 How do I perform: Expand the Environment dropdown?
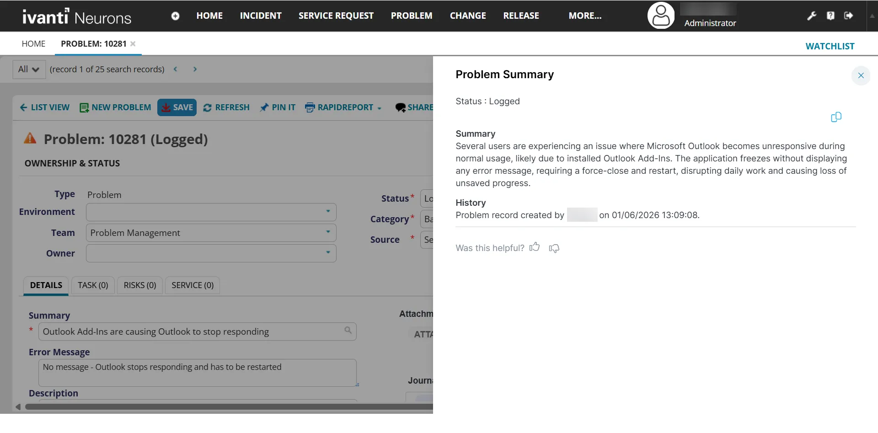(328, 211)
